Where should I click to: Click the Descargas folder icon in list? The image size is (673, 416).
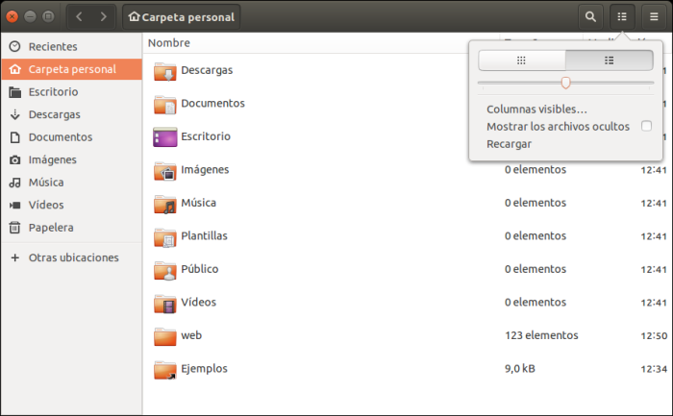(164, 71)
